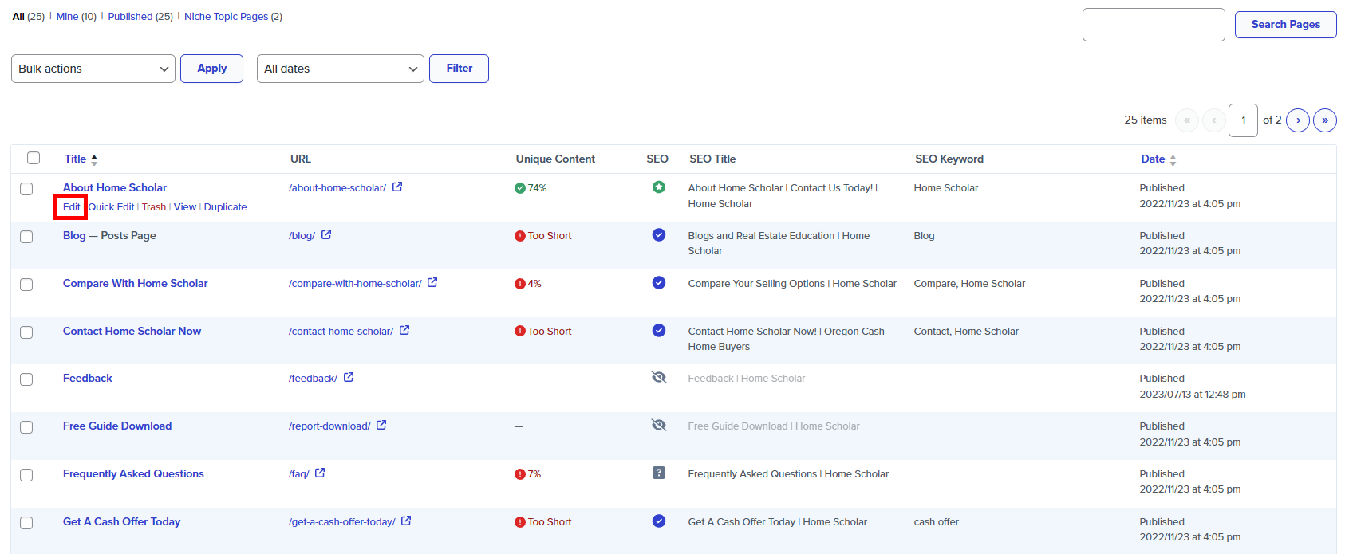Open the Bulk actions dropdown
The width and height of the screenshot is (1345, 554).
click(93, 69)
